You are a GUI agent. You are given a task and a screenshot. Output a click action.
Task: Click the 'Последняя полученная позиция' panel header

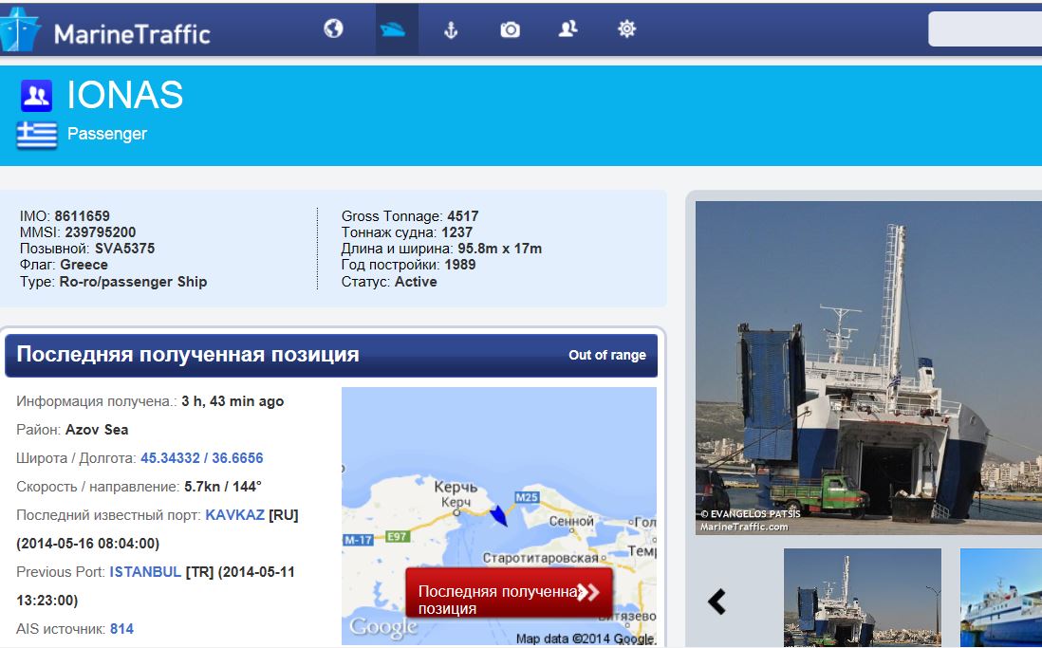click(x=331, y=355)
